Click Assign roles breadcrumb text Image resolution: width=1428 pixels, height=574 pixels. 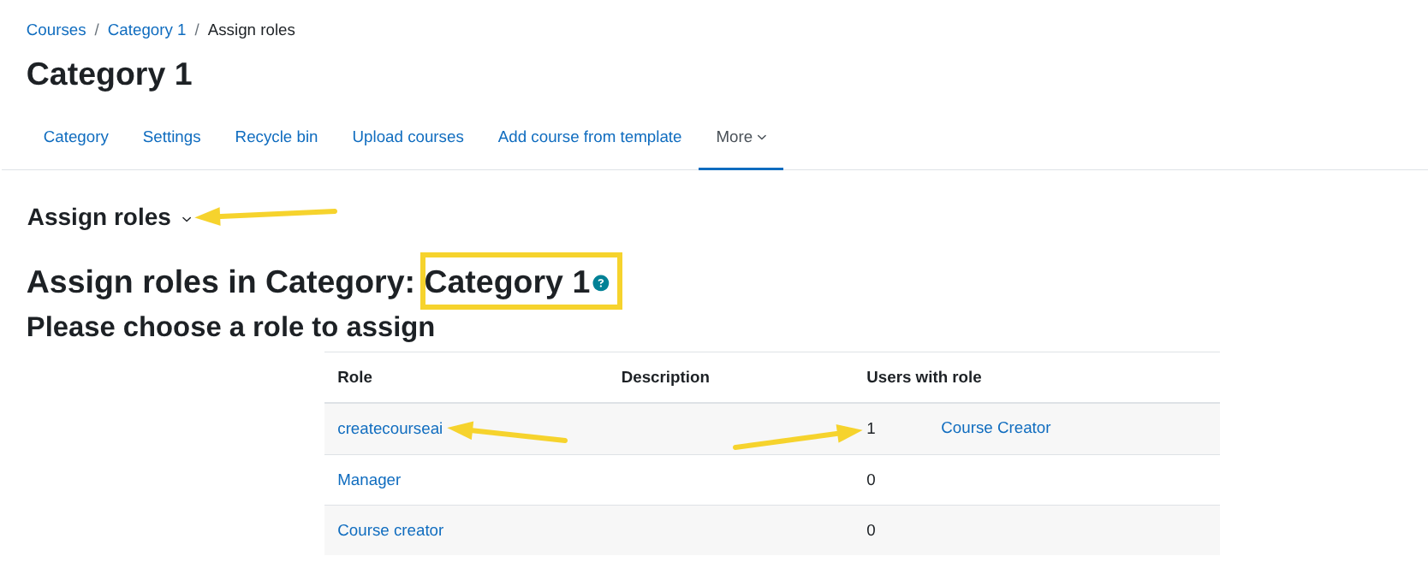251,30
